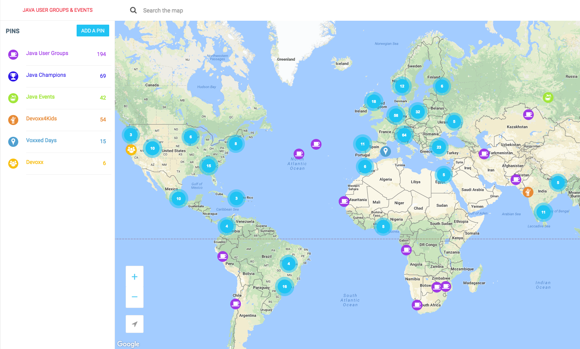Click the right-hand mid-Atlantic Java User Group pin
Screen dimensions: 580x349
(x=316, y=144)
